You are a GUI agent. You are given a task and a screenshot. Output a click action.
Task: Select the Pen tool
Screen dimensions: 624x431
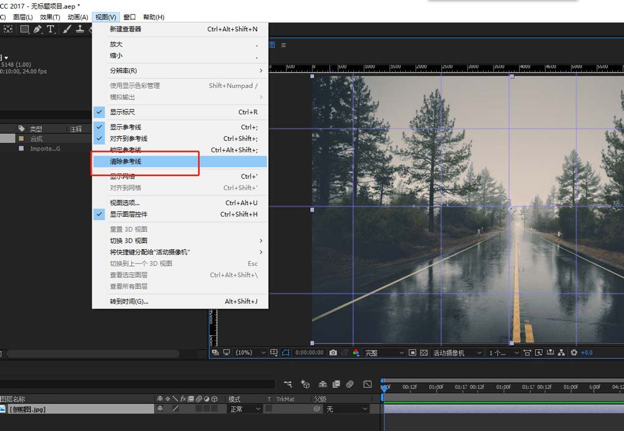pyautogui.click(x=37, y=29)
